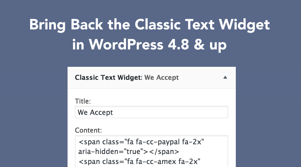Click the Content: label

pyautogui.click(x=88, y=130)
